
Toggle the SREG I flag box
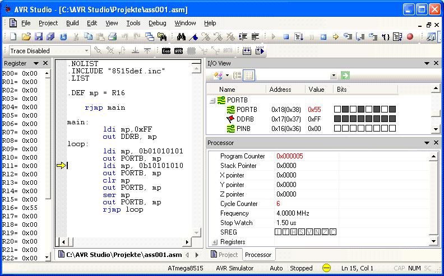tap(278, 232)
